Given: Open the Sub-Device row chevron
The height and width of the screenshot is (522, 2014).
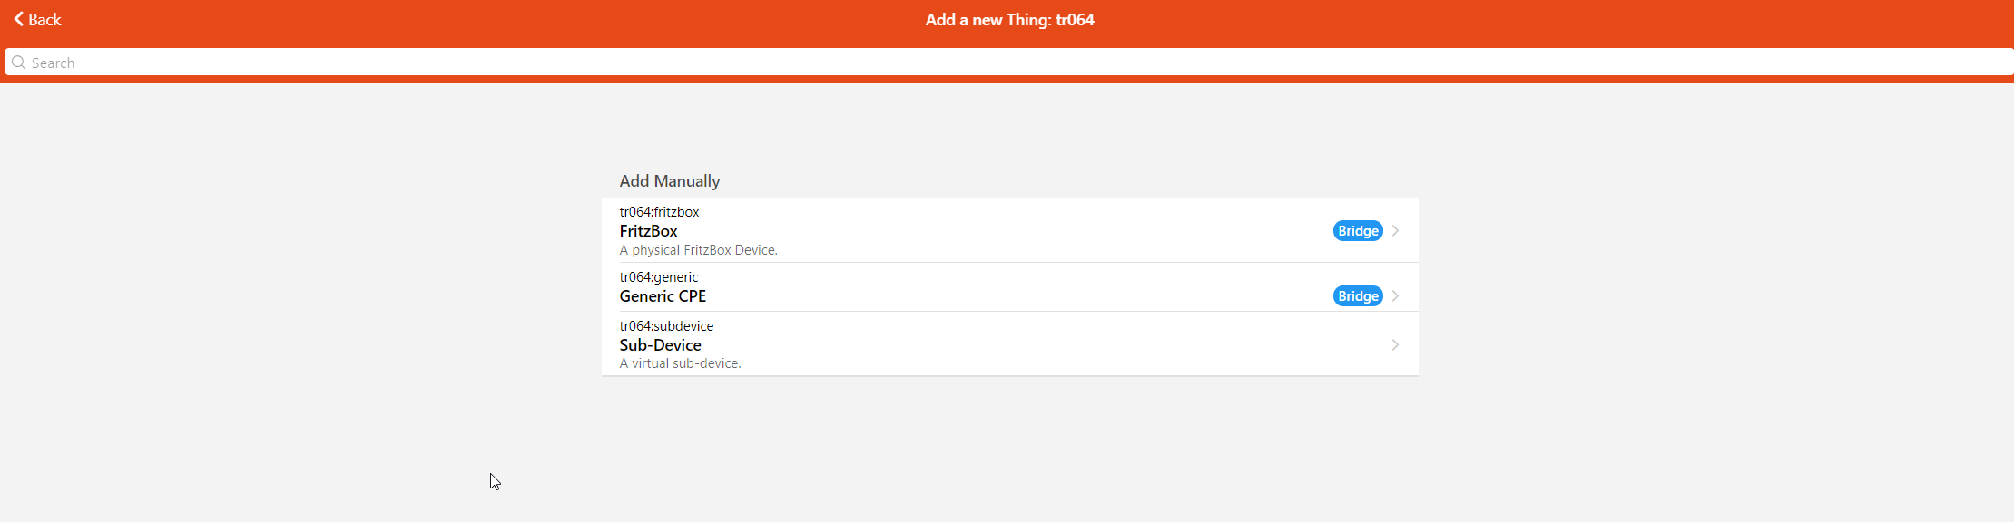Looking at the screenshot, I should pos(1395,345).
